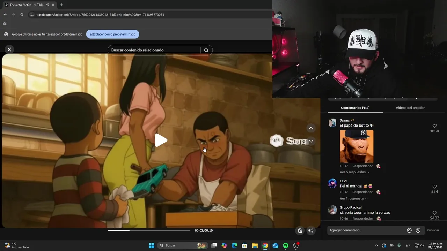Image resolution: width=447 pixels, height=251 pixels.
Task: Click the microphone tray icon
Action: (x=399, y=245)
